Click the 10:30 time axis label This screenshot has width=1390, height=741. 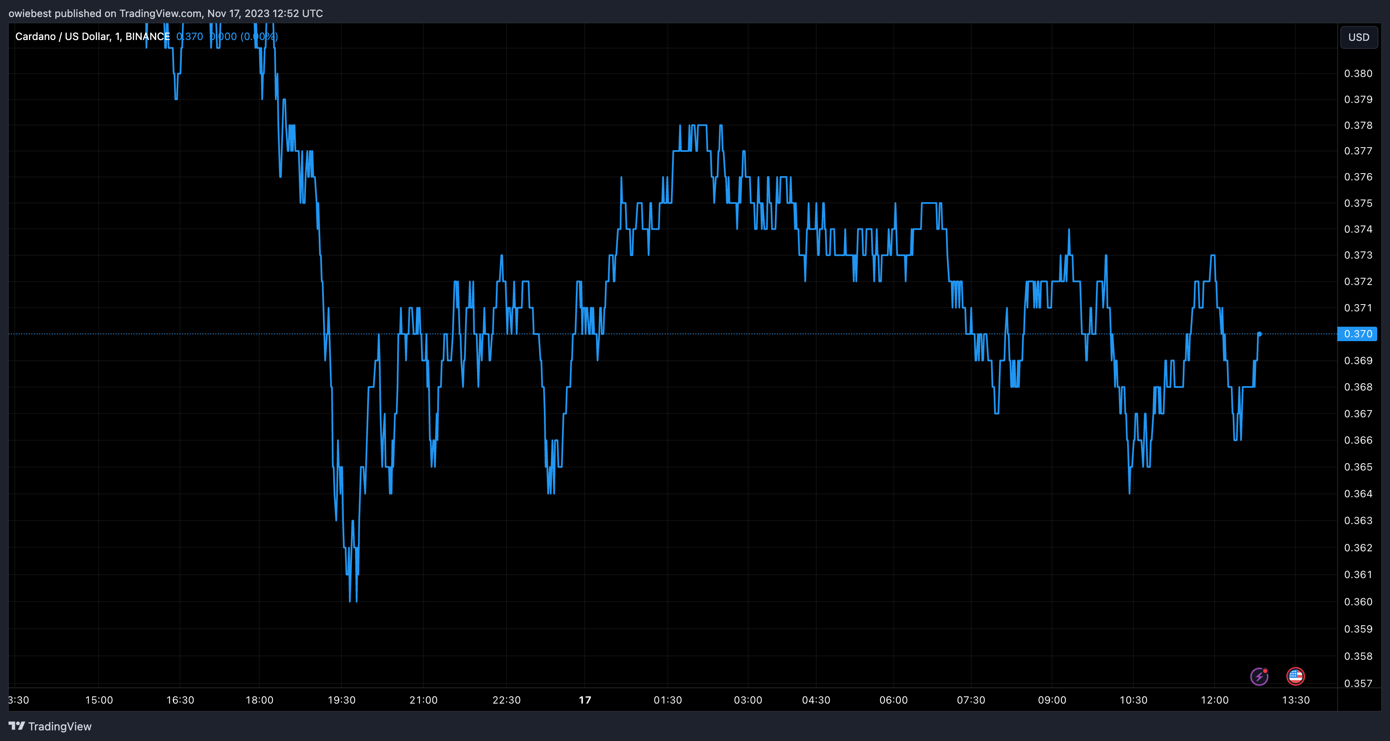1134,700
